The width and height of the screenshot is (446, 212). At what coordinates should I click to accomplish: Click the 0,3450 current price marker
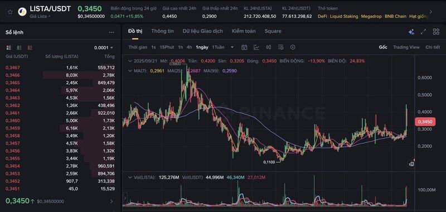pyautogui.click(x=425, y=122)
